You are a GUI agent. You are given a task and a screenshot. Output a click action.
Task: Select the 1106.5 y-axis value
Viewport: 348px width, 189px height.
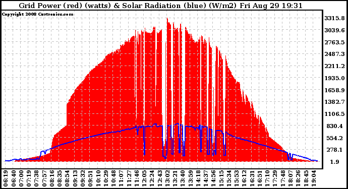click(334, 114)
